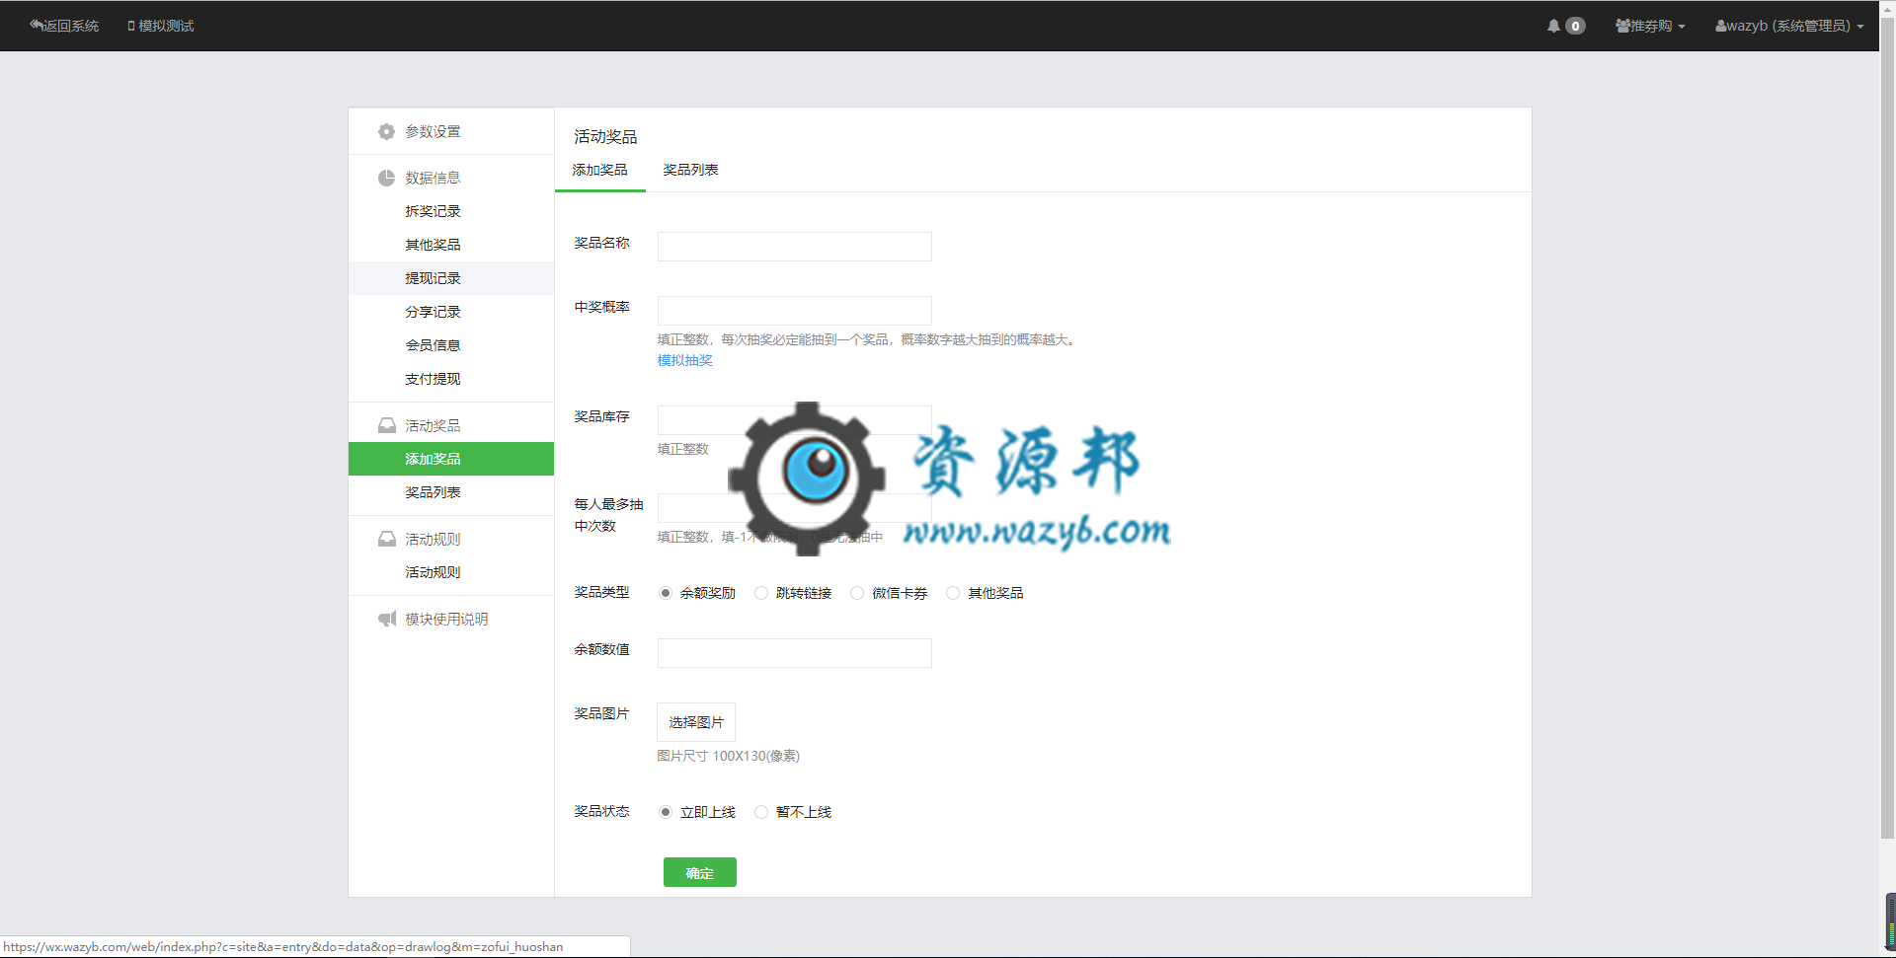The image size is (1896, 958).
Task: Open the 推券购 dropdown menu
Action: pyautogui.click(x=1650, y=26)
